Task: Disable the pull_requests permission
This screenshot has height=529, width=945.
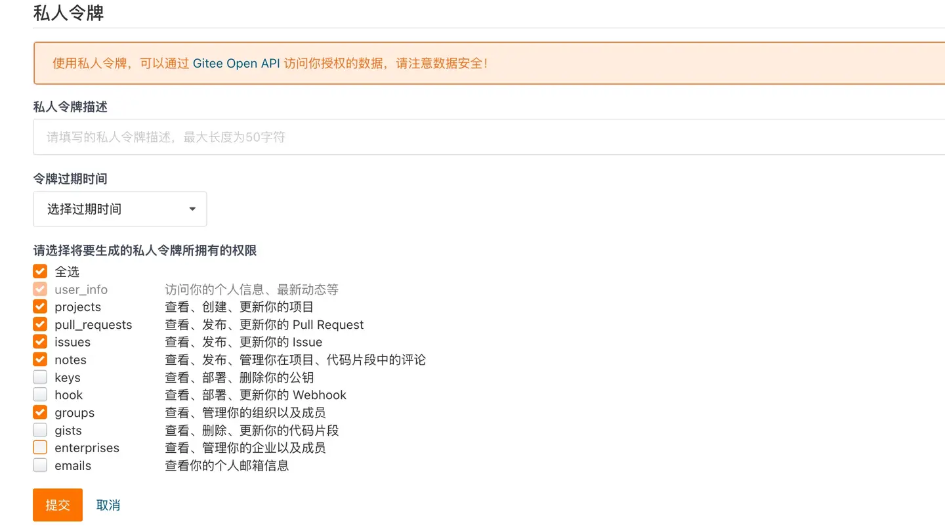Action: tap(39, 324)
